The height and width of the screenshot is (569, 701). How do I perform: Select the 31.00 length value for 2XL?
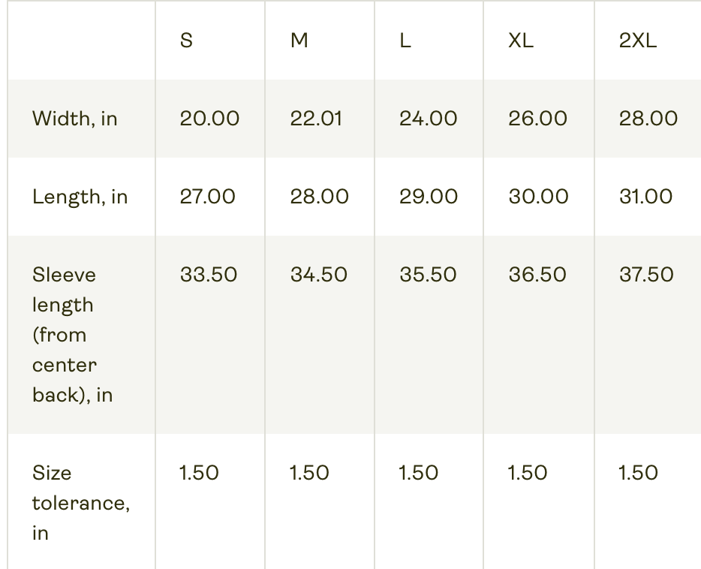646,197
